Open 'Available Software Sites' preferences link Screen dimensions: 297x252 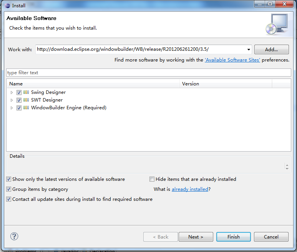(232, 60)
